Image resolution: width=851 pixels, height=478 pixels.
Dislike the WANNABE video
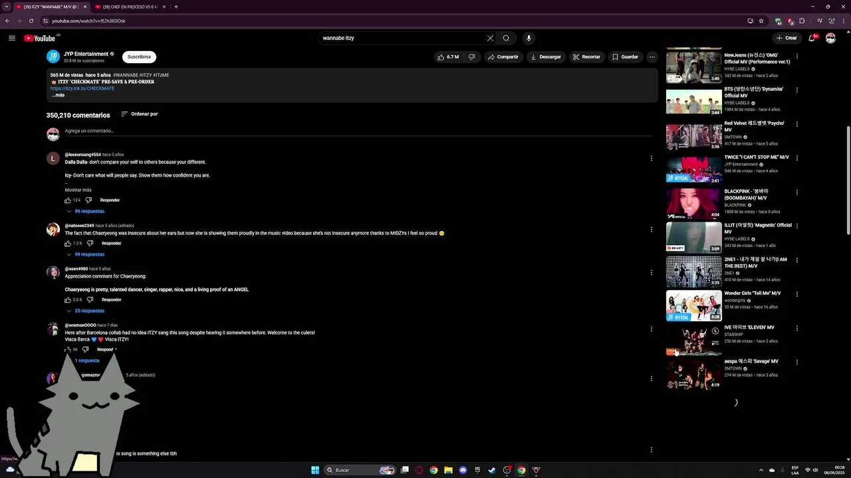471,57
